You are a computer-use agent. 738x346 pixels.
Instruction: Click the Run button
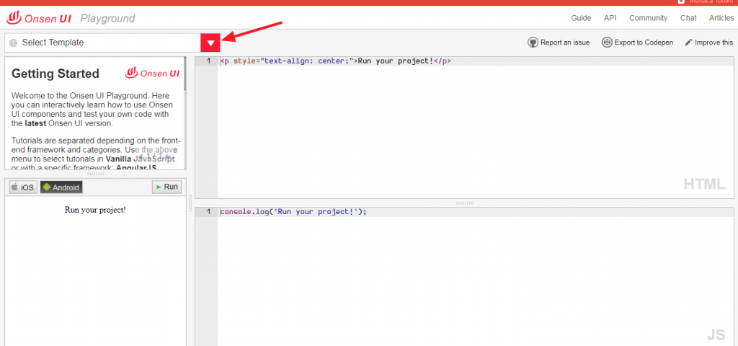(x=166, y=187)
